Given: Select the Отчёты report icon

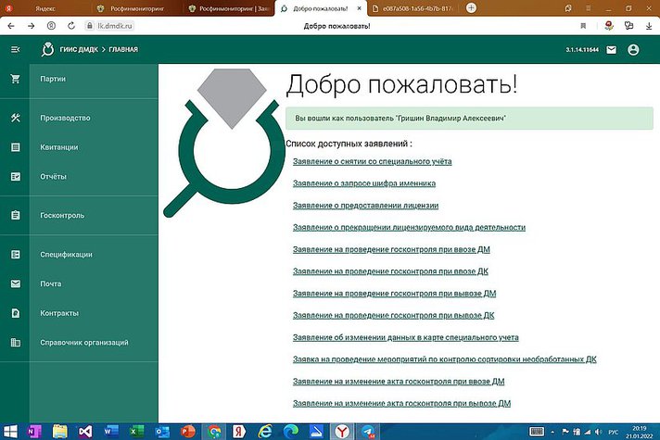Looking at the screenshot, I should click(15, 176).
